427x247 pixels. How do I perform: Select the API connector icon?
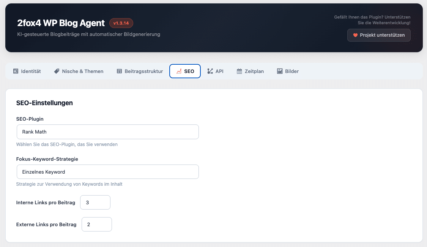click(210, 71)
